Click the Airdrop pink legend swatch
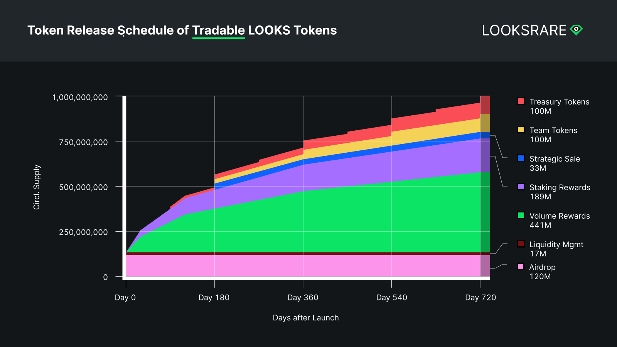This screenshot has height=347, width=617. (x=521, y=266)
